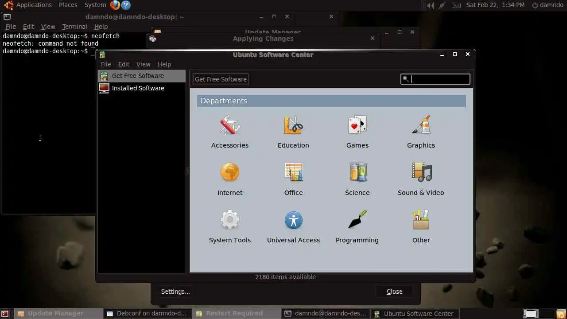Click the first workspace in the workspace switcher

[x=530, y=314]
